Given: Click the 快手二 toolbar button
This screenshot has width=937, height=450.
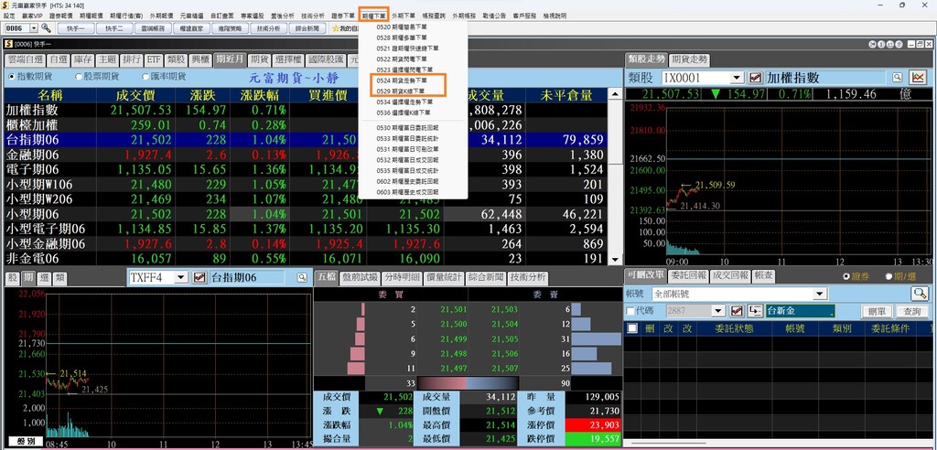Looking at the screenshot, I should click(x=113, y=28).
